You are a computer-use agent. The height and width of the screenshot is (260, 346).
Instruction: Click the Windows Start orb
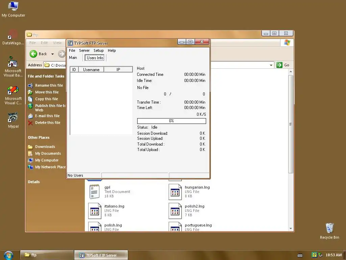[8, 255]
